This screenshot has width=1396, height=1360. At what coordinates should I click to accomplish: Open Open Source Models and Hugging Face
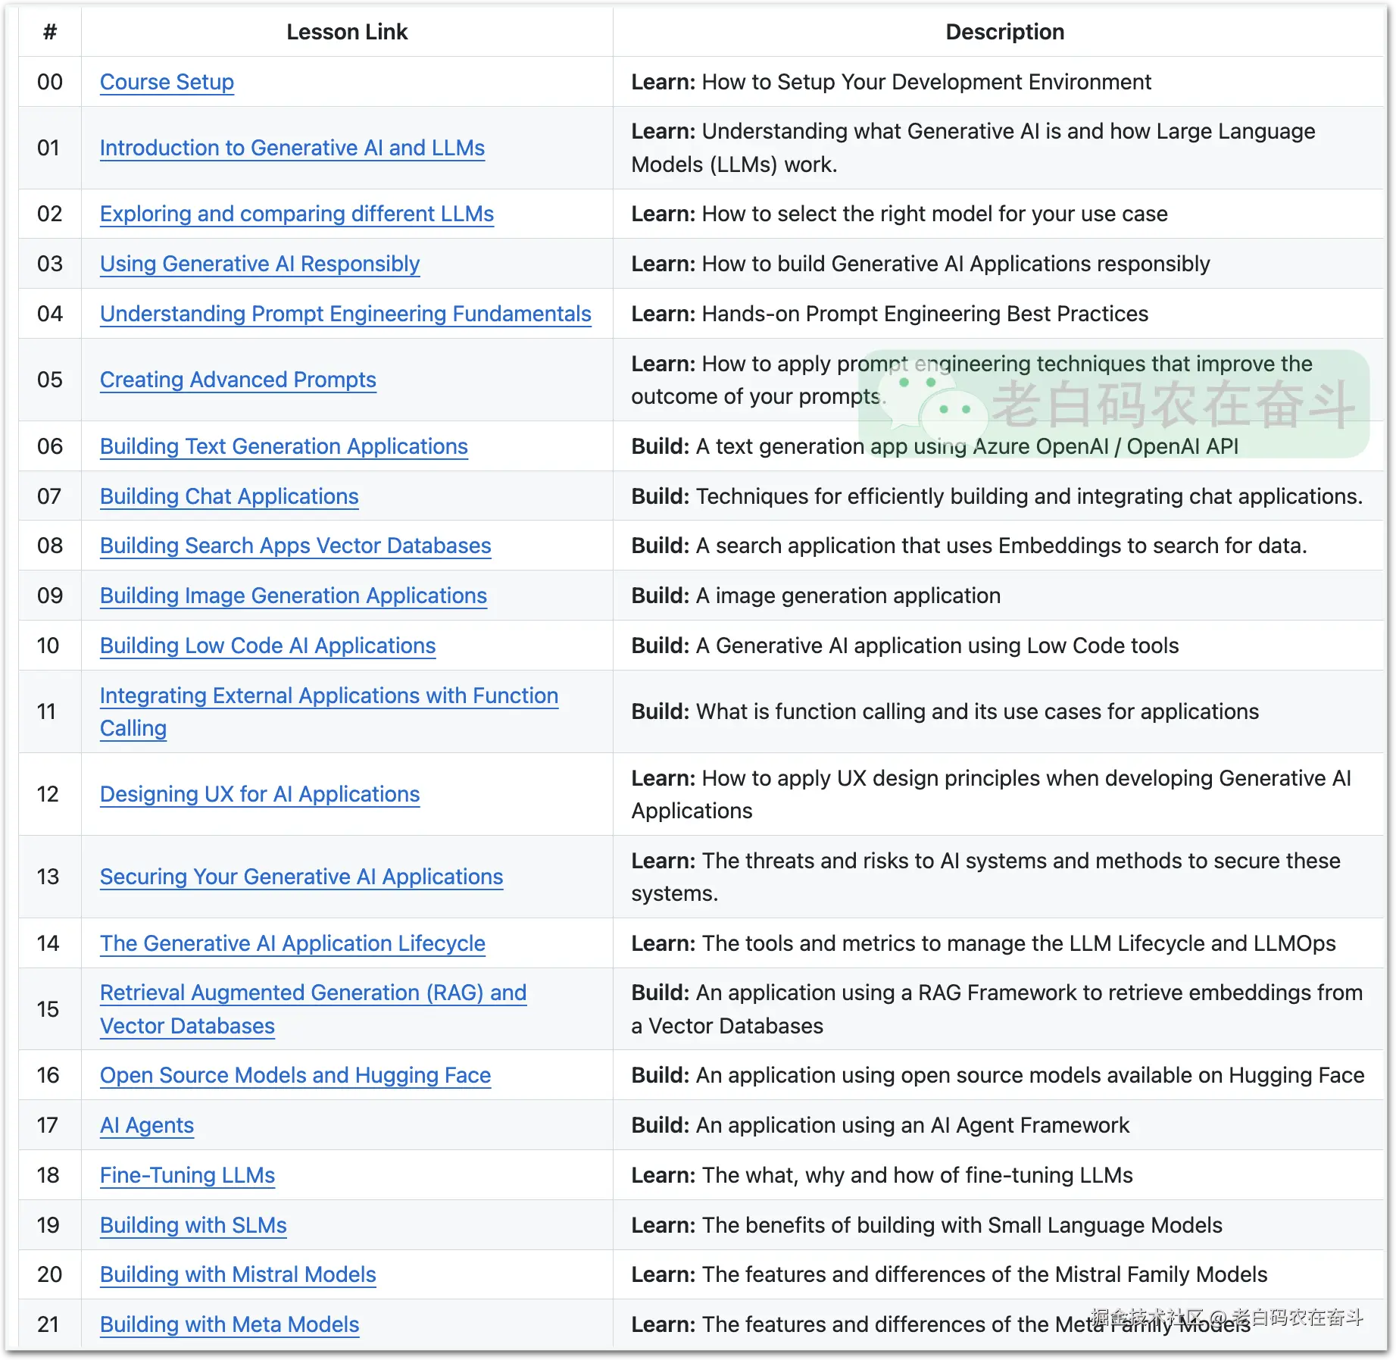[x=295, y=1075]
